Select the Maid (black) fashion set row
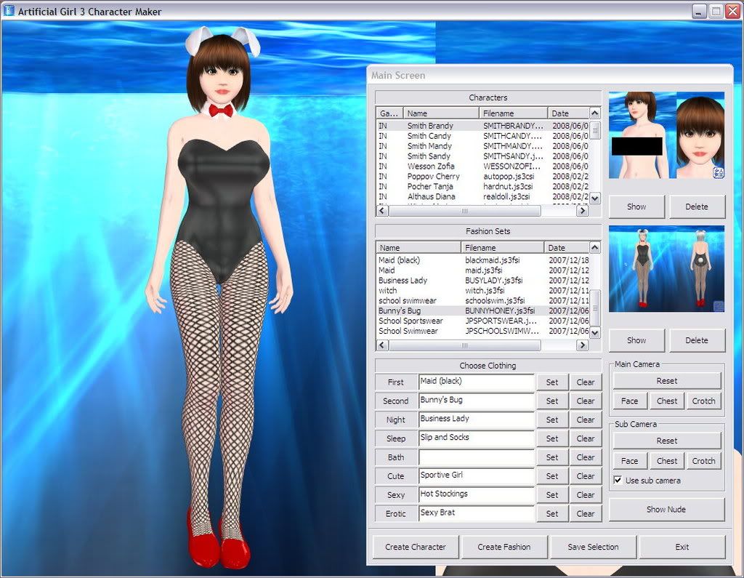 click(483, 260)
